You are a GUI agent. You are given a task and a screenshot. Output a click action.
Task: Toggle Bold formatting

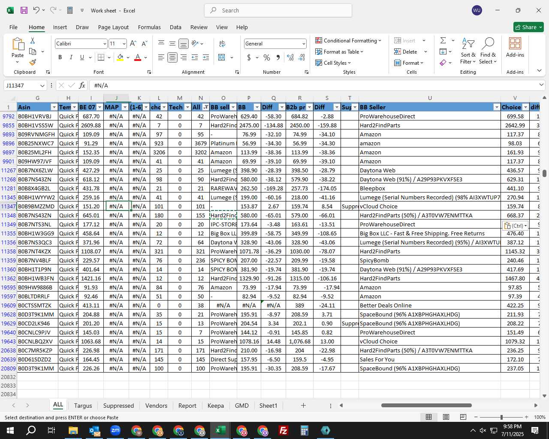tap(60, 57)
